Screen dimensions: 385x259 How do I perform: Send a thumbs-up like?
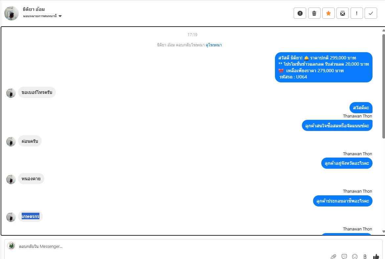tap(376, 257)
